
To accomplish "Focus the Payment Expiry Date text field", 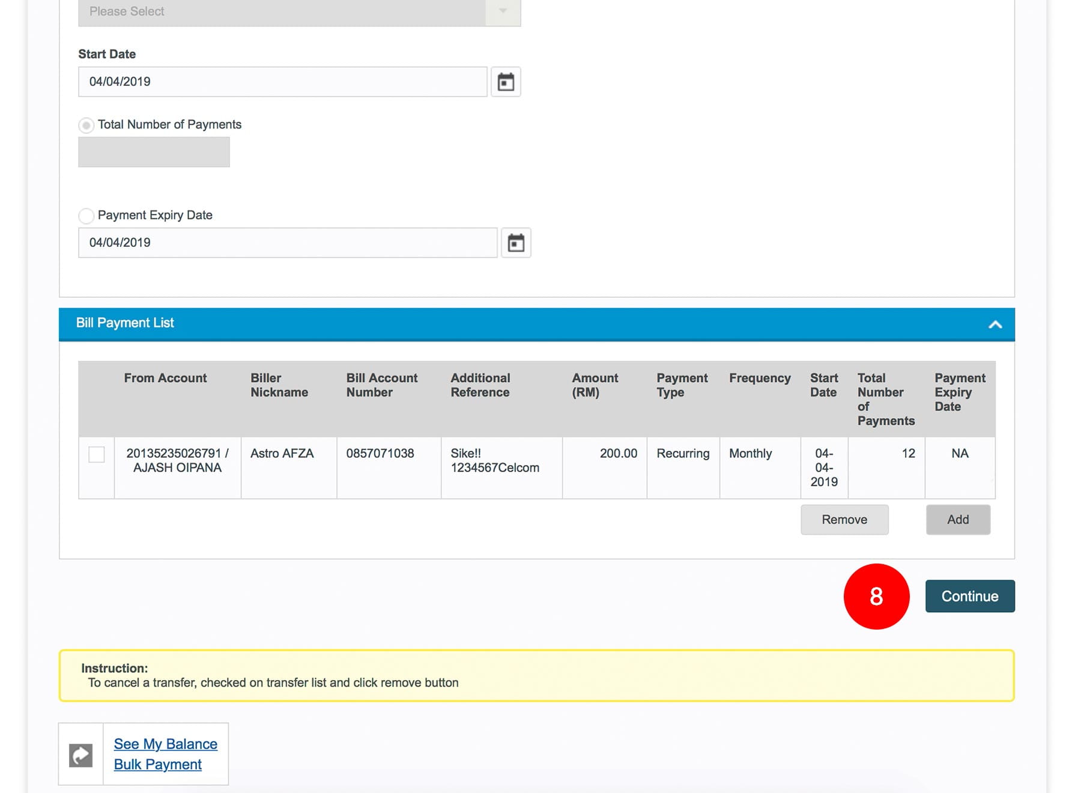I will [x=287, y=243].
